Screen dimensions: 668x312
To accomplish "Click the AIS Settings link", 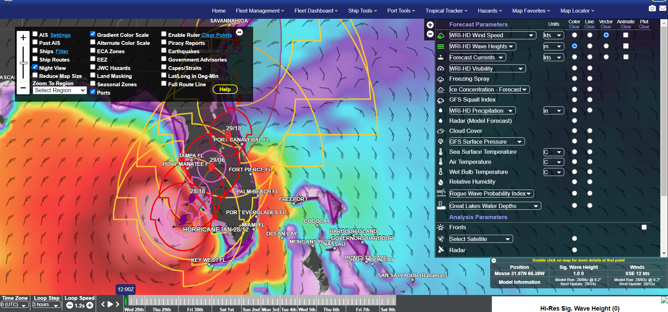I will point(60,35).
